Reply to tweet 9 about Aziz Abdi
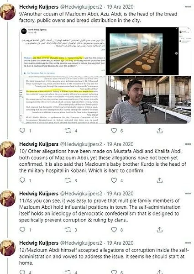 (x=22, y=131)
